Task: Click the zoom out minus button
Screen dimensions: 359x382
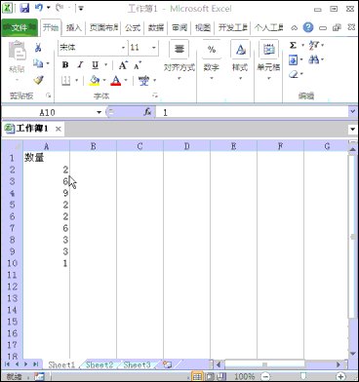Action: click(265, 377)
